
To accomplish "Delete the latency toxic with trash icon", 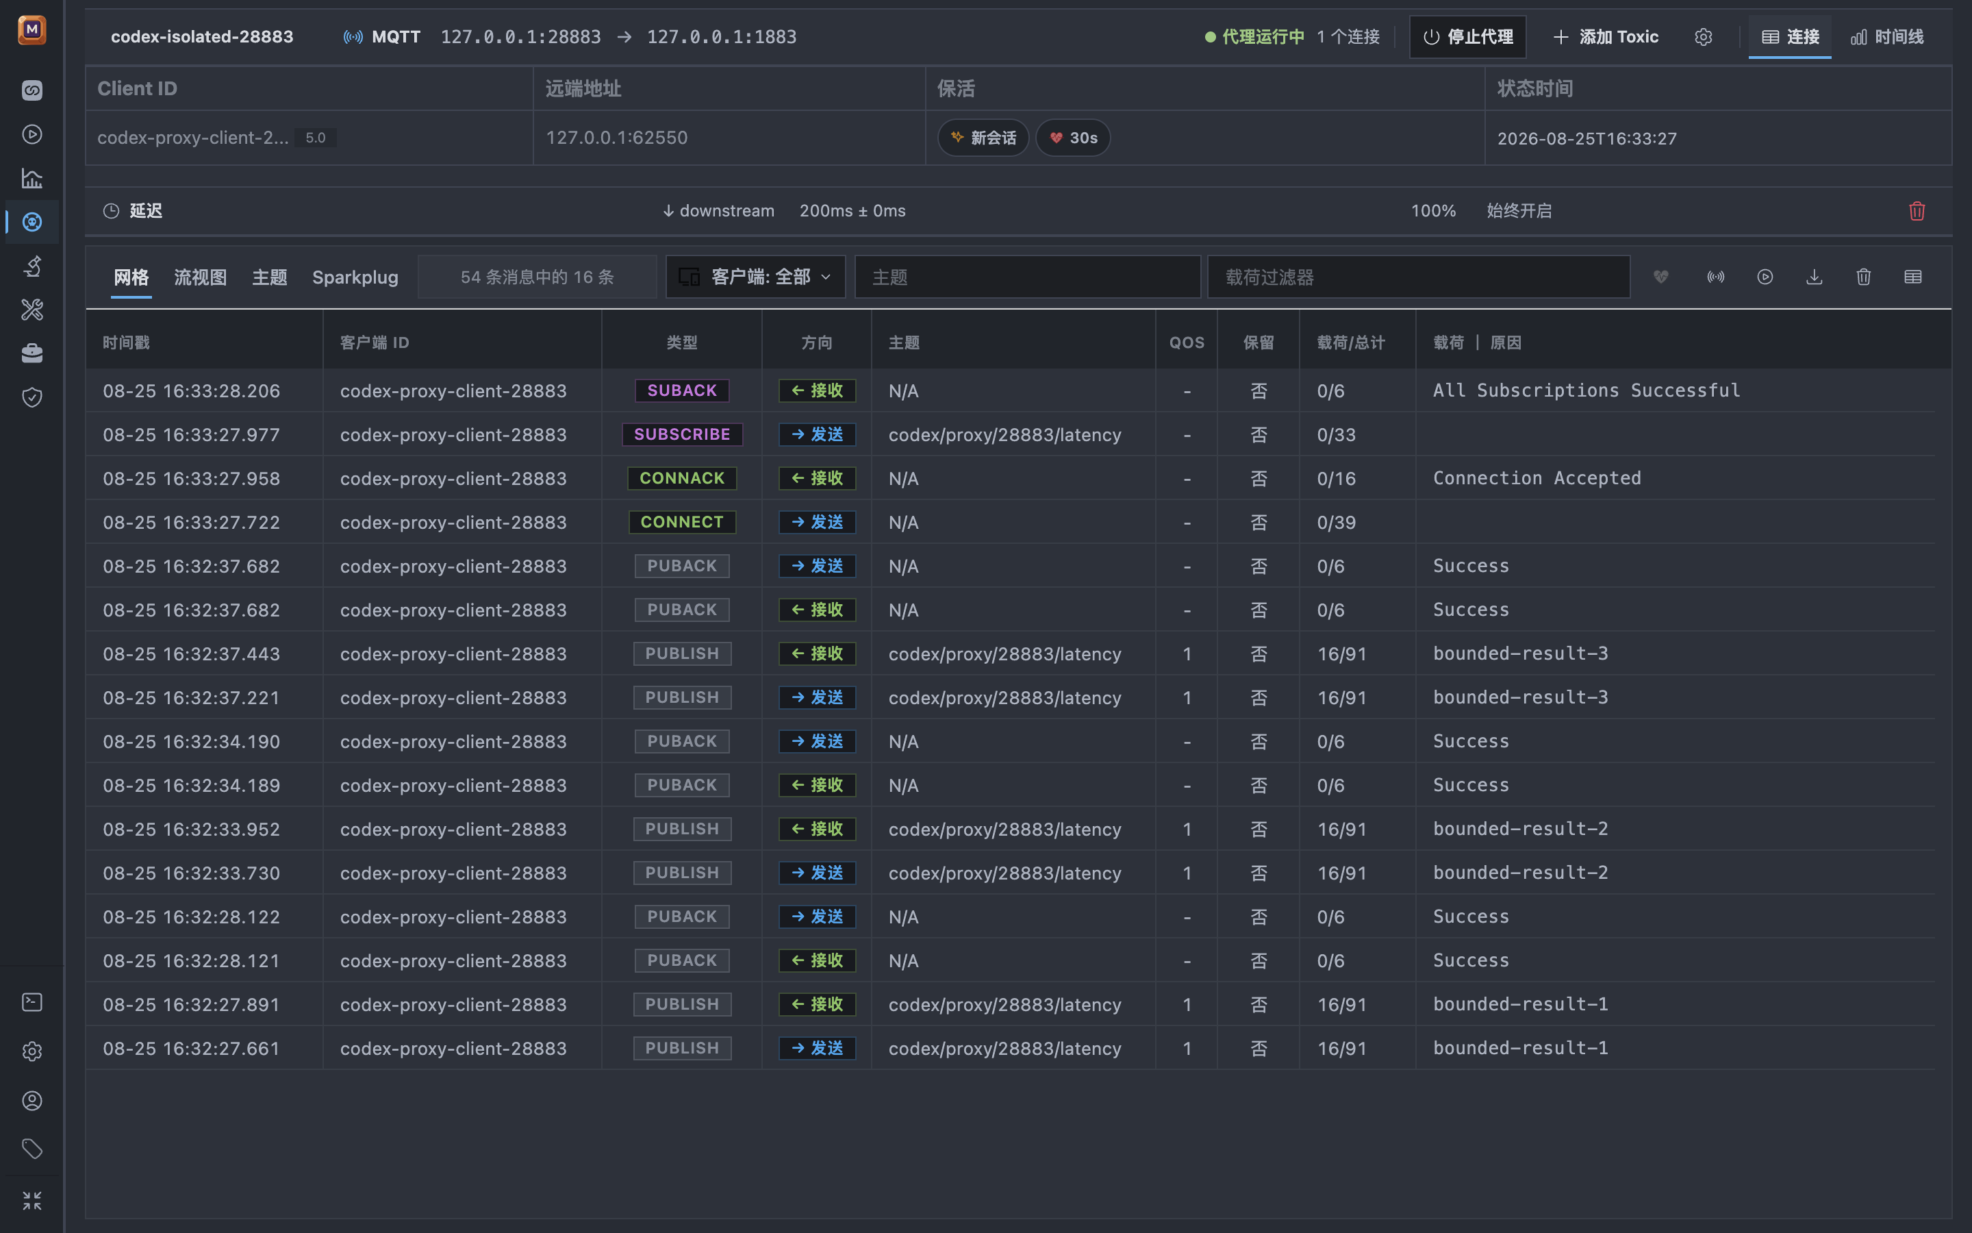I will point(1917,211).
